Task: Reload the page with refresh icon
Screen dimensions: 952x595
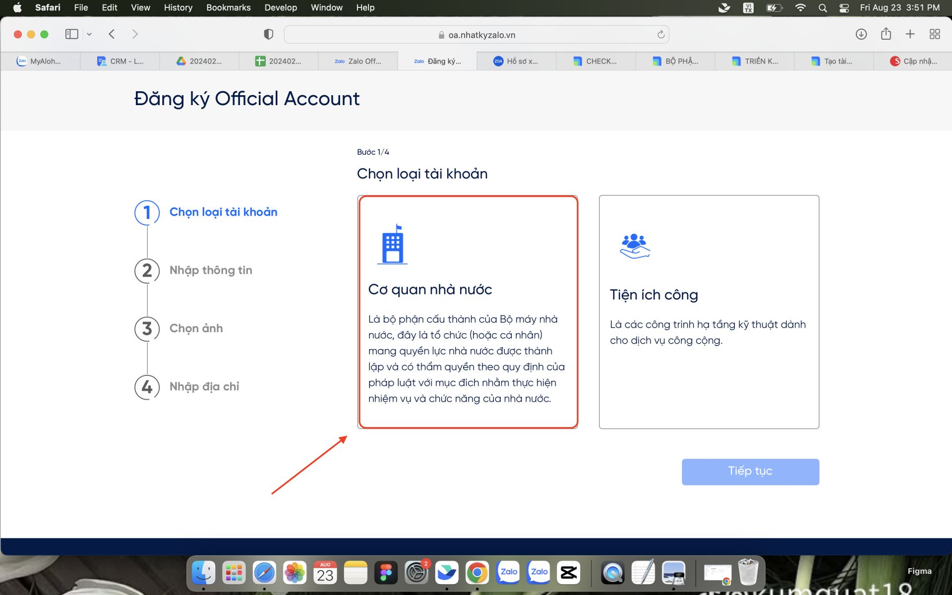Action: pyautogui.click(x=660, y=35)
